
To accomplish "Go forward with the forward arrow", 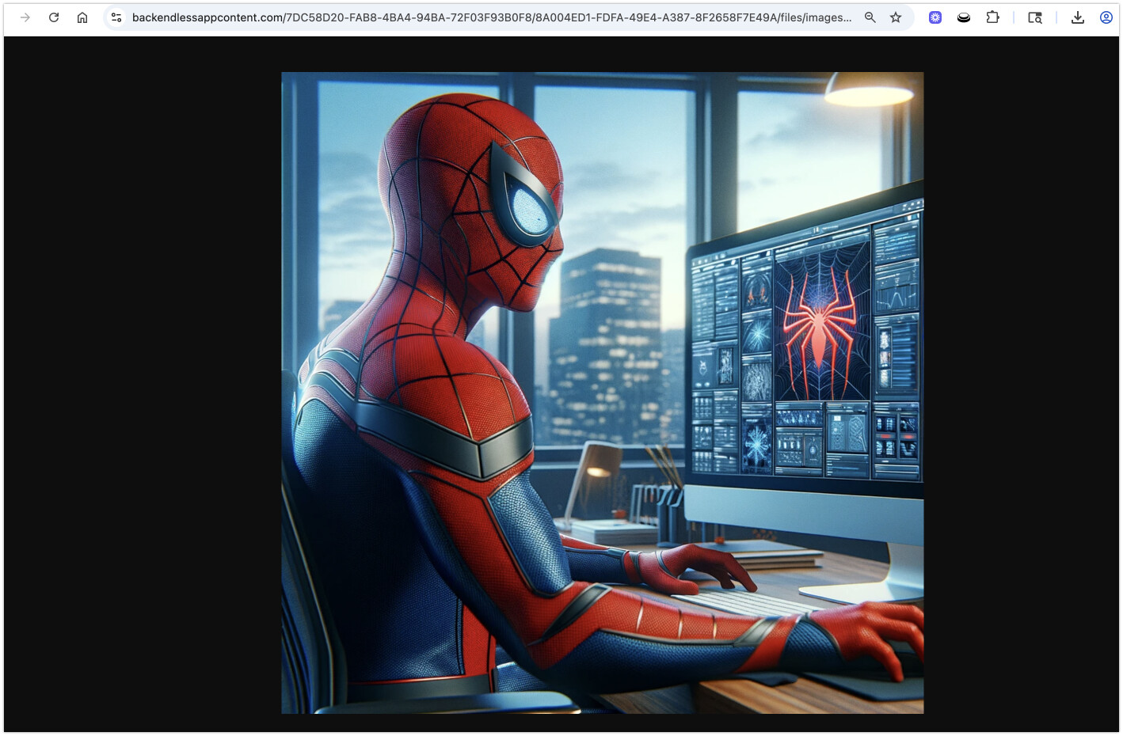I will point(25,17).
